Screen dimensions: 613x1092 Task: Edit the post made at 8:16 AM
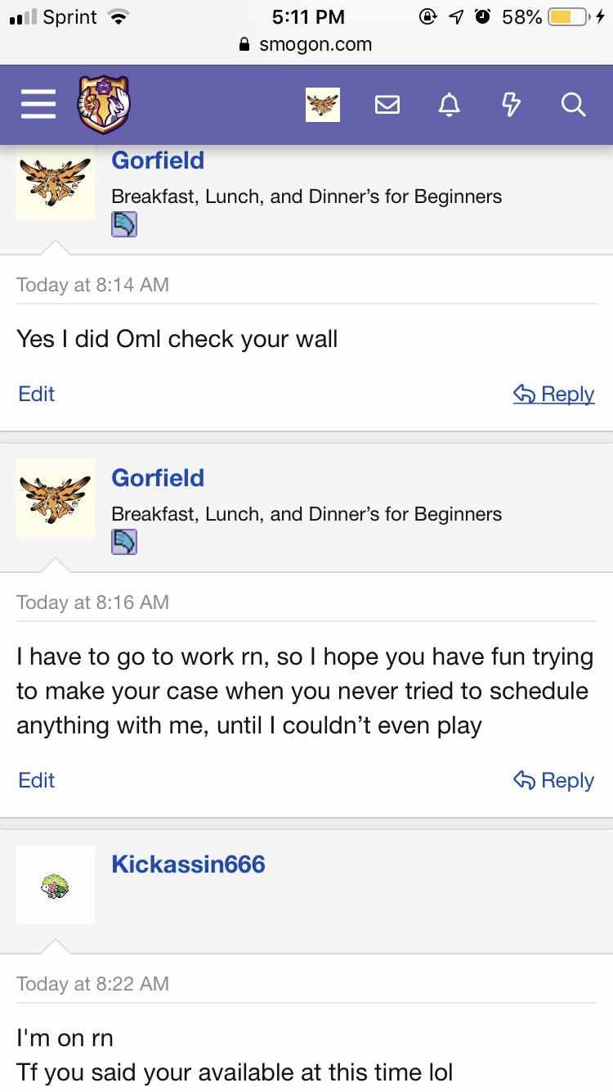coord(37,780)
